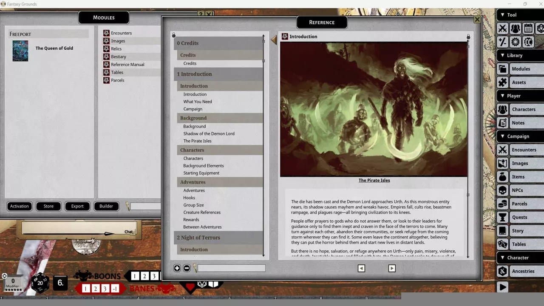Select 'Shadow of the Demon Lord' index entry
This screenshot has width=544, height=306.
tap(209, 133)
